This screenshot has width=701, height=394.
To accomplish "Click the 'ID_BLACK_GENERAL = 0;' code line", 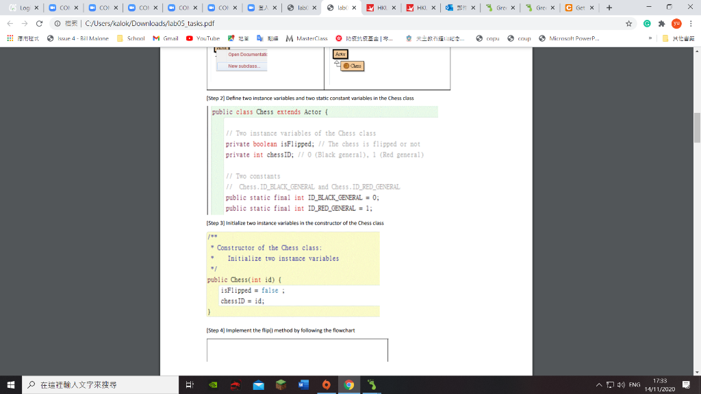I will point(302,198).
